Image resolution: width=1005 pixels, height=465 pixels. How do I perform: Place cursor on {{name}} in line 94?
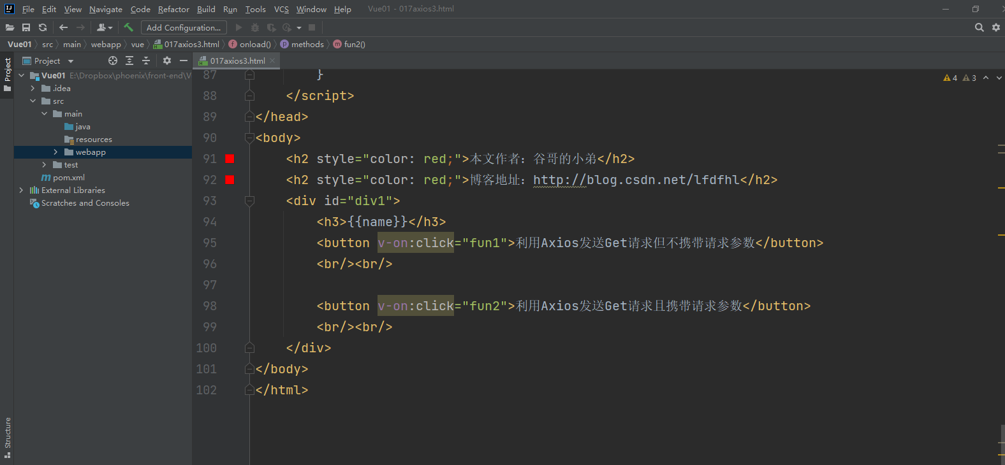tap(378, 222)
